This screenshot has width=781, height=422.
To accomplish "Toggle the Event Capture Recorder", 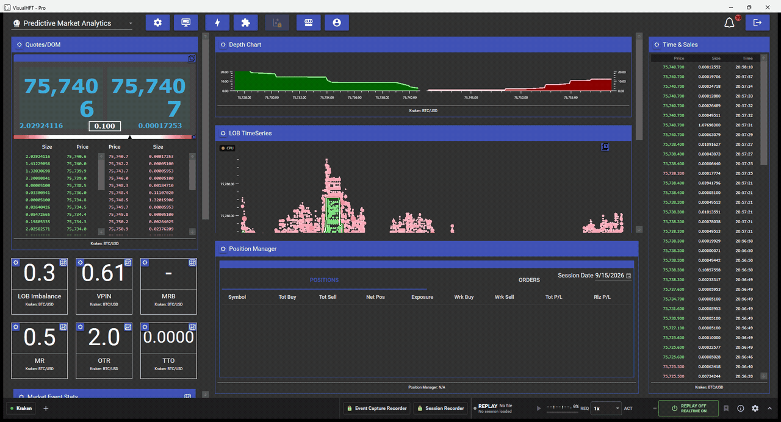I will tap(376, 409).
